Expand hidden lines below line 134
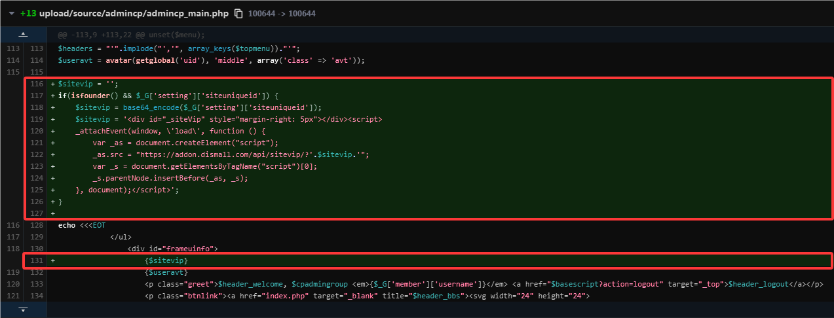The height and width of the screenshot is (318, 834). [x=23, y=309]
